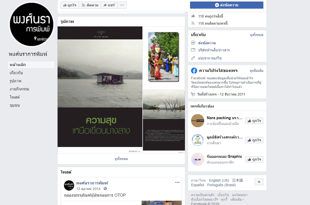Click the ส่งข้อความ blue message button

226,5
